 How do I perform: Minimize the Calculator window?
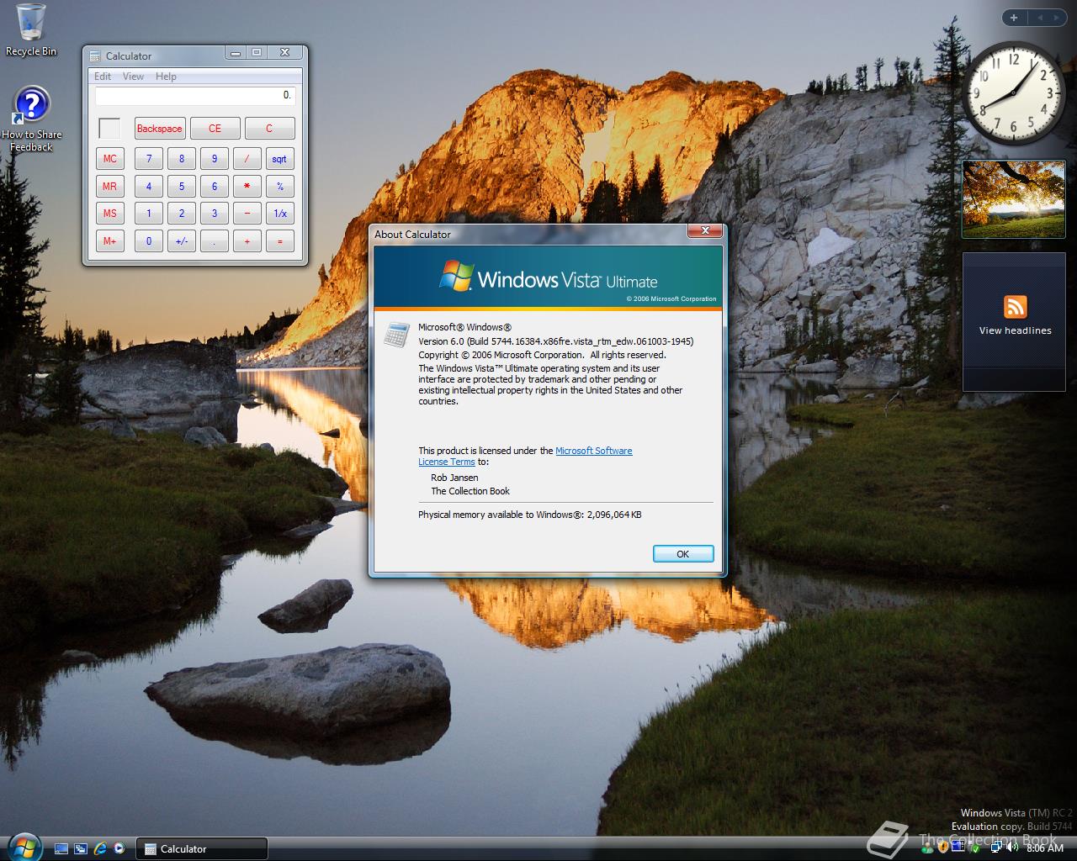236,53
